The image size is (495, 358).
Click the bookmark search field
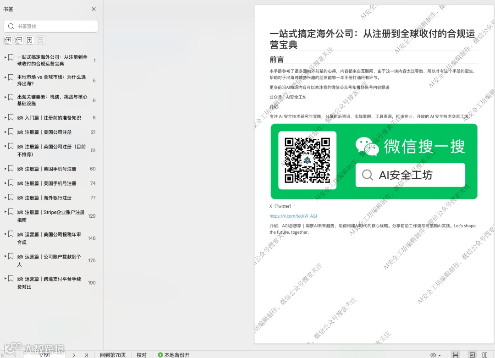pyautogui.click(x=51, y=26)
